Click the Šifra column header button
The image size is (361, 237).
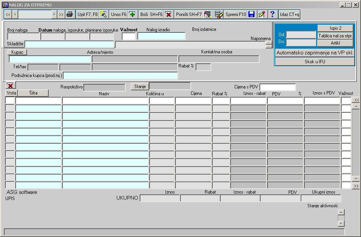pyautogui.click(x=33, y=93)
